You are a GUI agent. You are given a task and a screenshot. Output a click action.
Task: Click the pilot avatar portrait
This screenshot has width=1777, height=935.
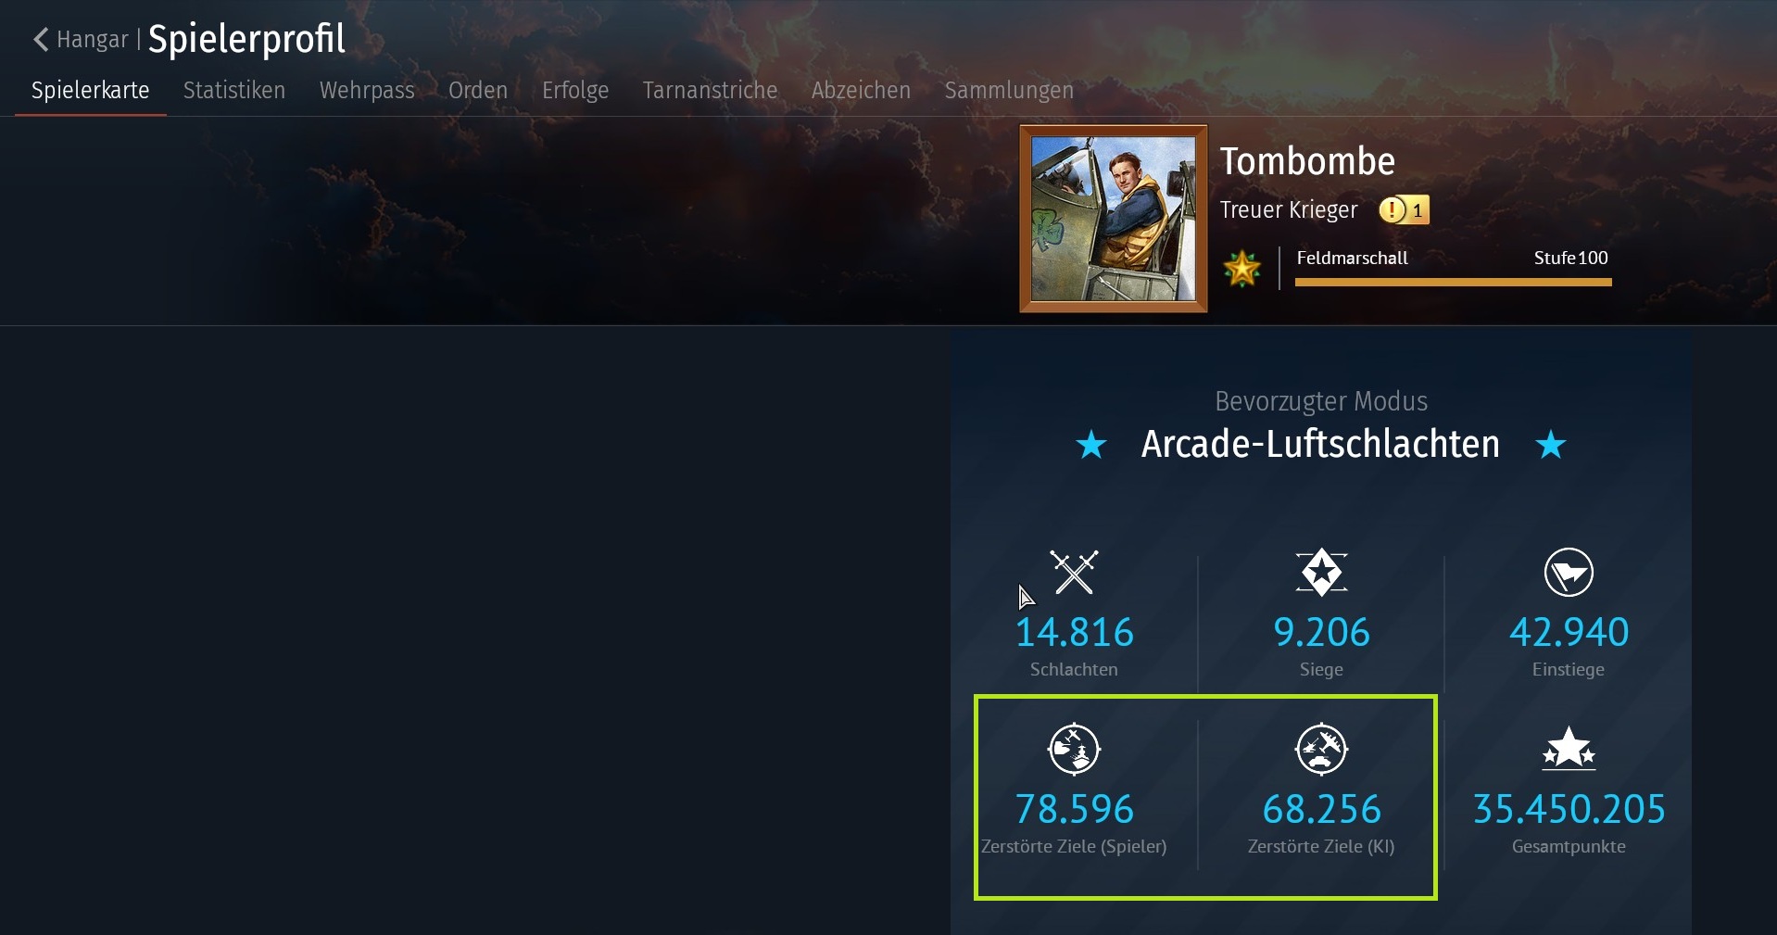(1114, 219)
